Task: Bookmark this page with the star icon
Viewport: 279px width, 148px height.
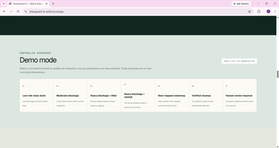Action: 250,11
